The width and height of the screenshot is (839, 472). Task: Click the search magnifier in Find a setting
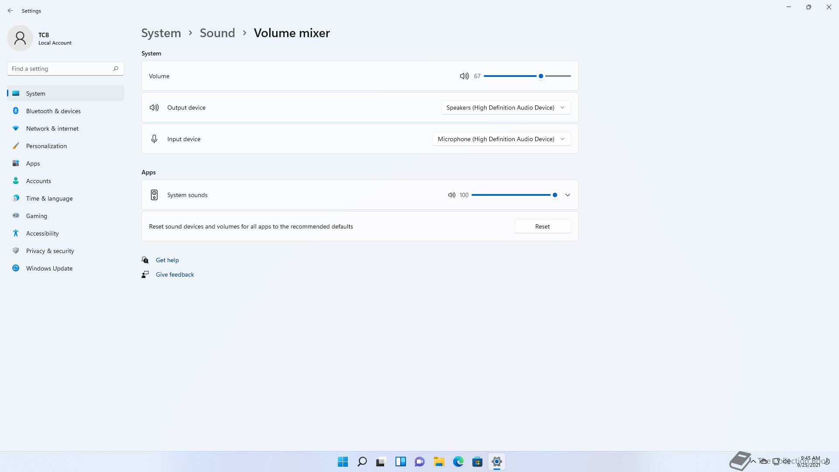pyautogui.click(x=116, y=69)
